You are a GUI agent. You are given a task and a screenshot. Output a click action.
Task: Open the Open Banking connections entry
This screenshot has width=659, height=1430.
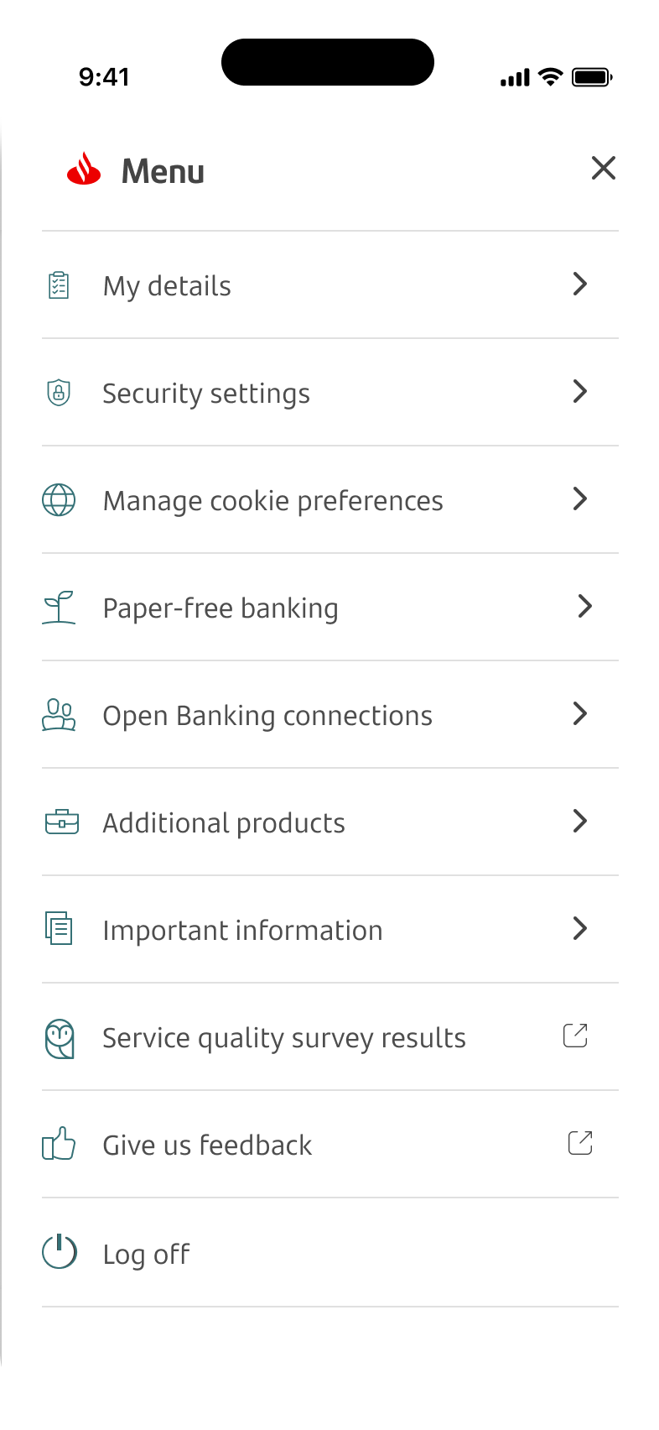(x=267, y=716)
